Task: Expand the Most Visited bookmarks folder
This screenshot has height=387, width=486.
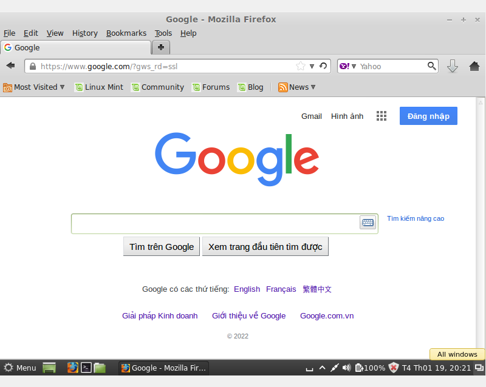Action: coord(34,87)
